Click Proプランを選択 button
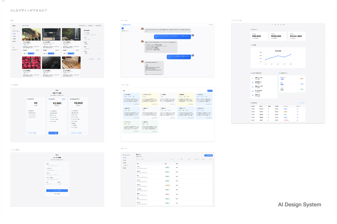Screen dimensions: 337x224 coord(53,133)
